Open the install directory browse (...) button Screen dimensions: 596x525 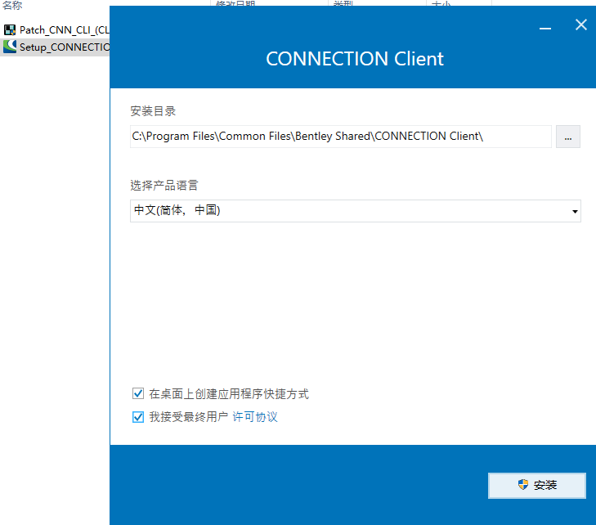click(568, 137)
